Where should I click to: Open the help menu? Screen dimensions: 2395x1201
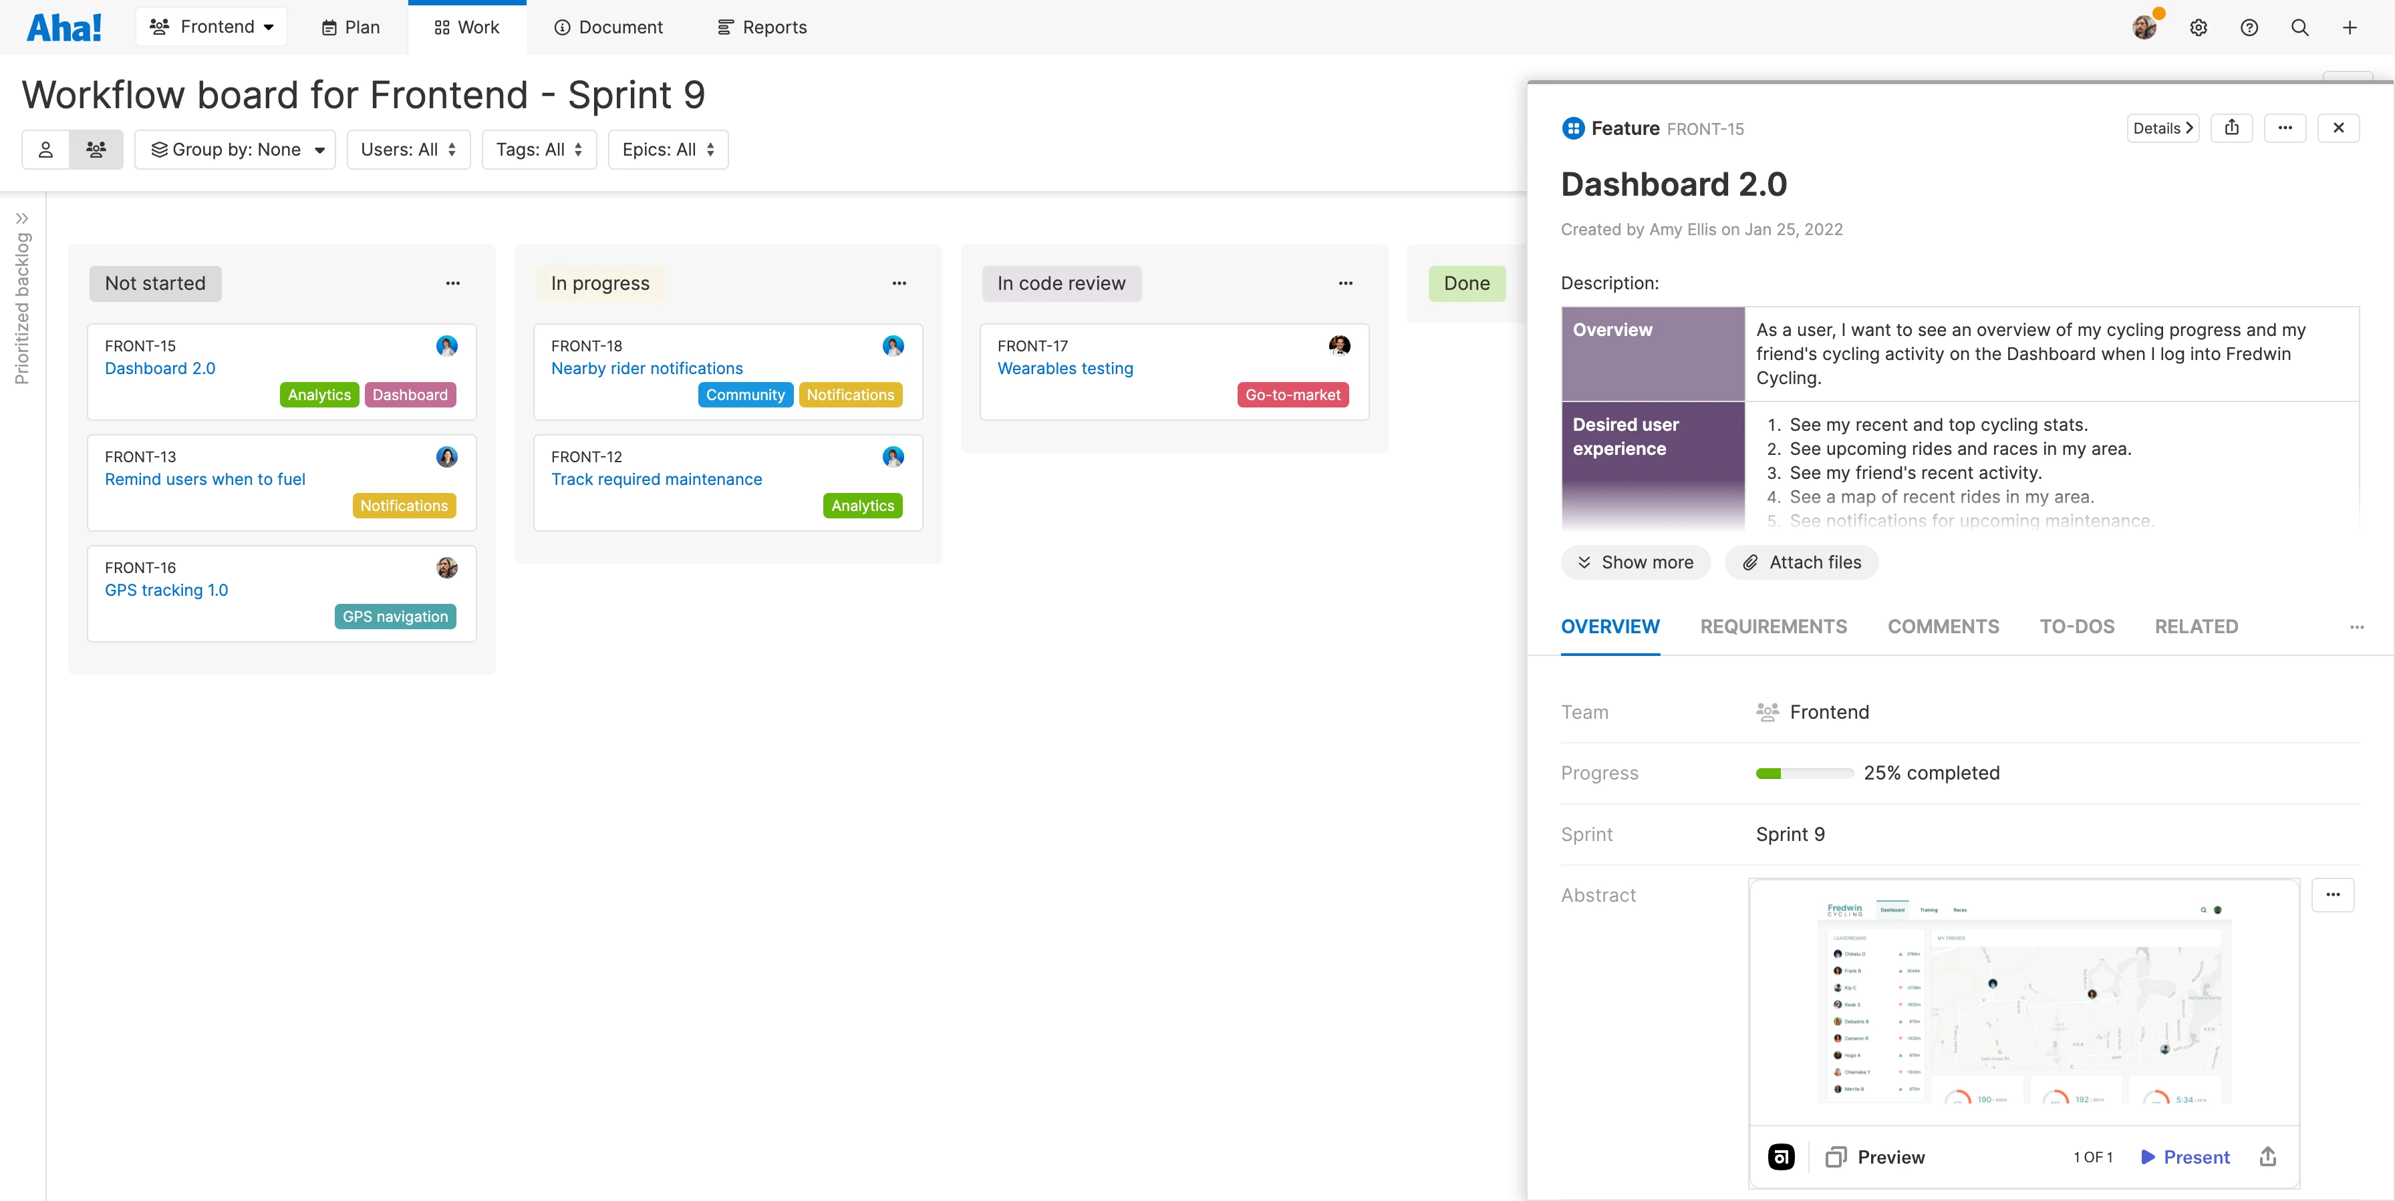[2249, 27]
